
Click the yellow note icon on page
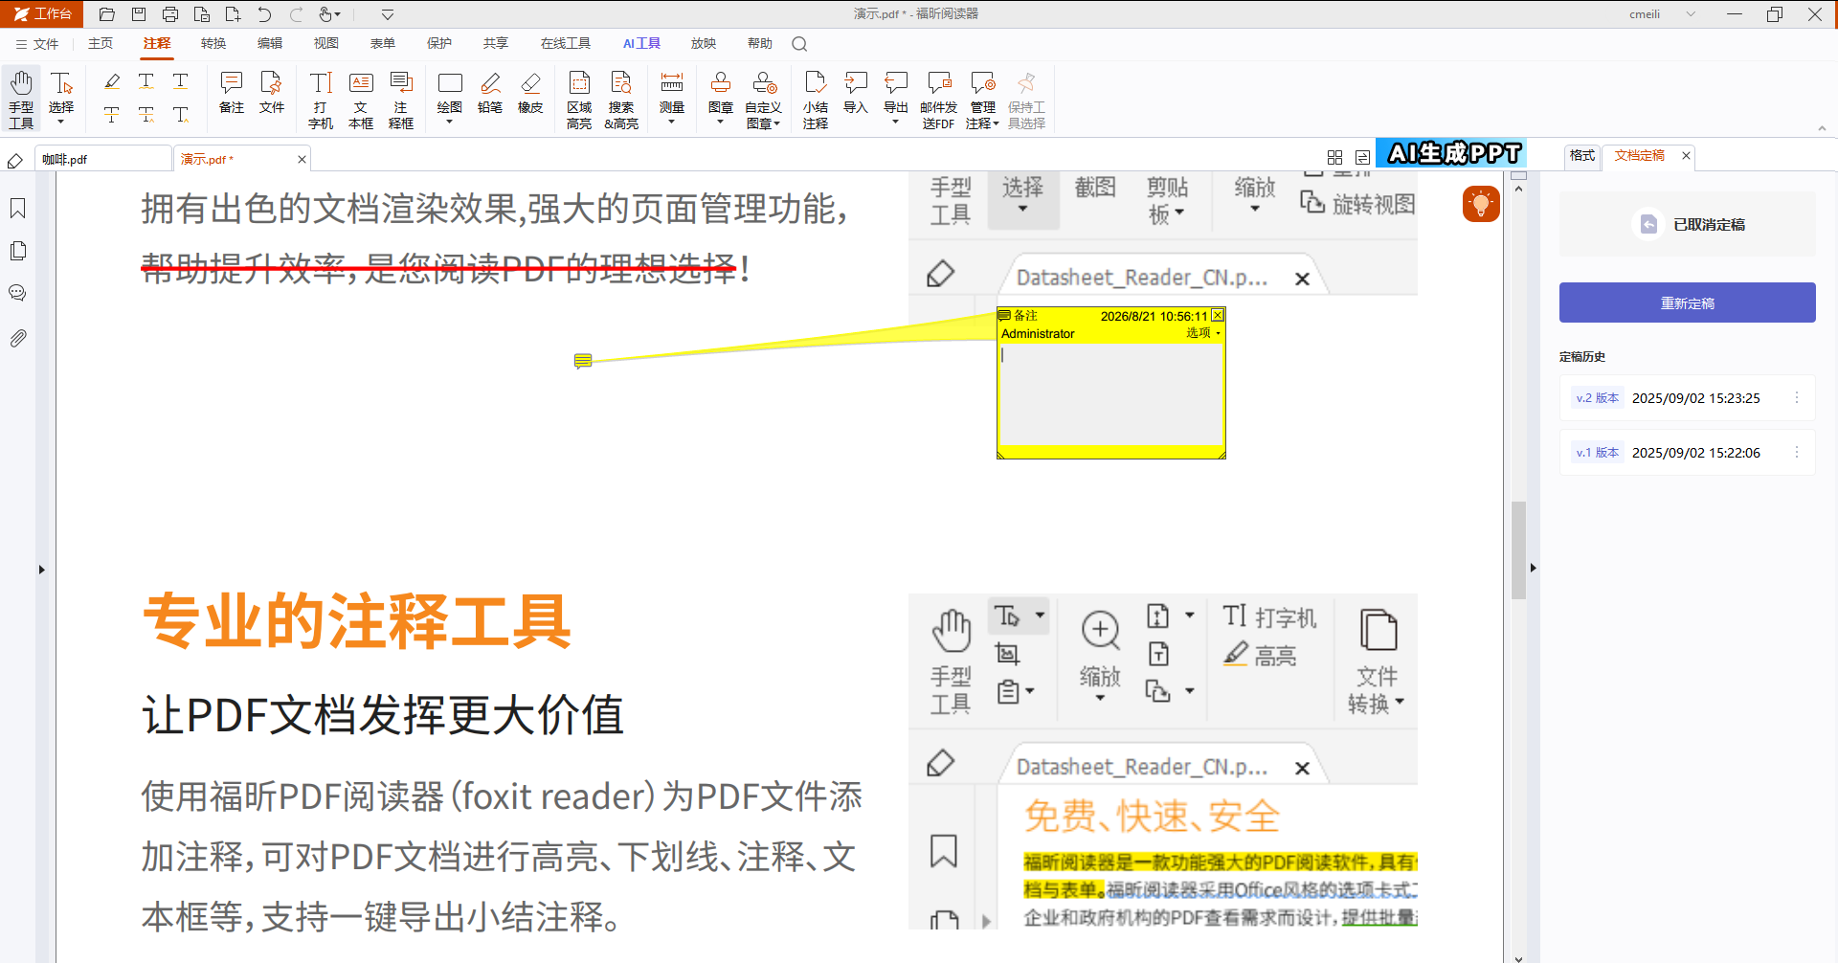coord(583,361)
